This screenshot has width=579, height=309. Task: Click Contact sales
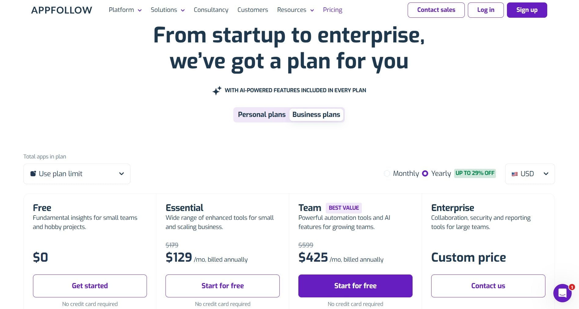tap(436, 10)
